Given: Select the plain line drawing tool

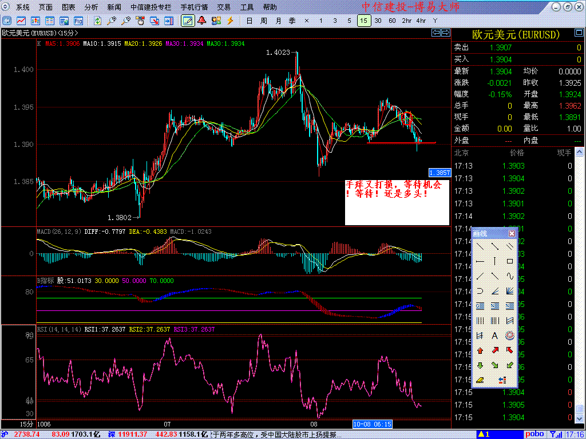Looking at the screenshot, I should click(481, 246).
